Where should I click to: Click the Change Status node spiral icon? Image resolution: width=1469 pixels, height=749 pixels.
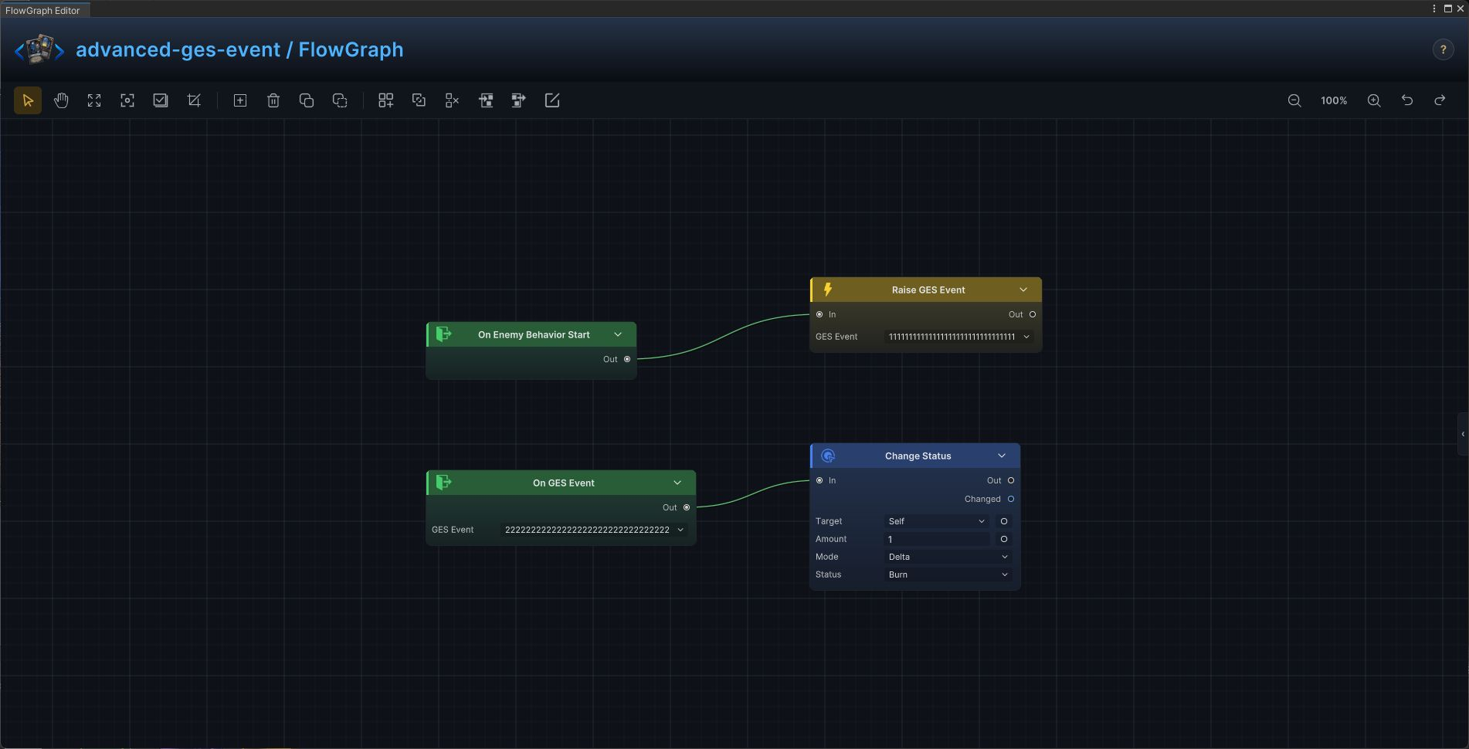(828, 456)
